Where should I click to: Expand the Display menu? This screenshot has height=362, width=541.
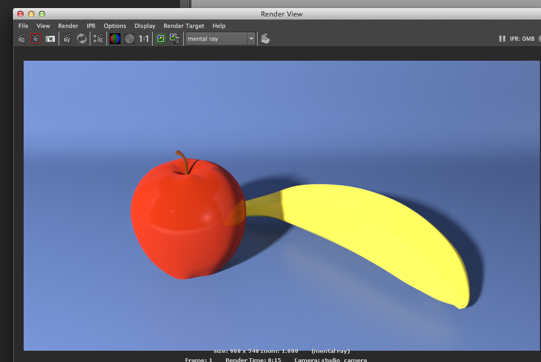145,26
